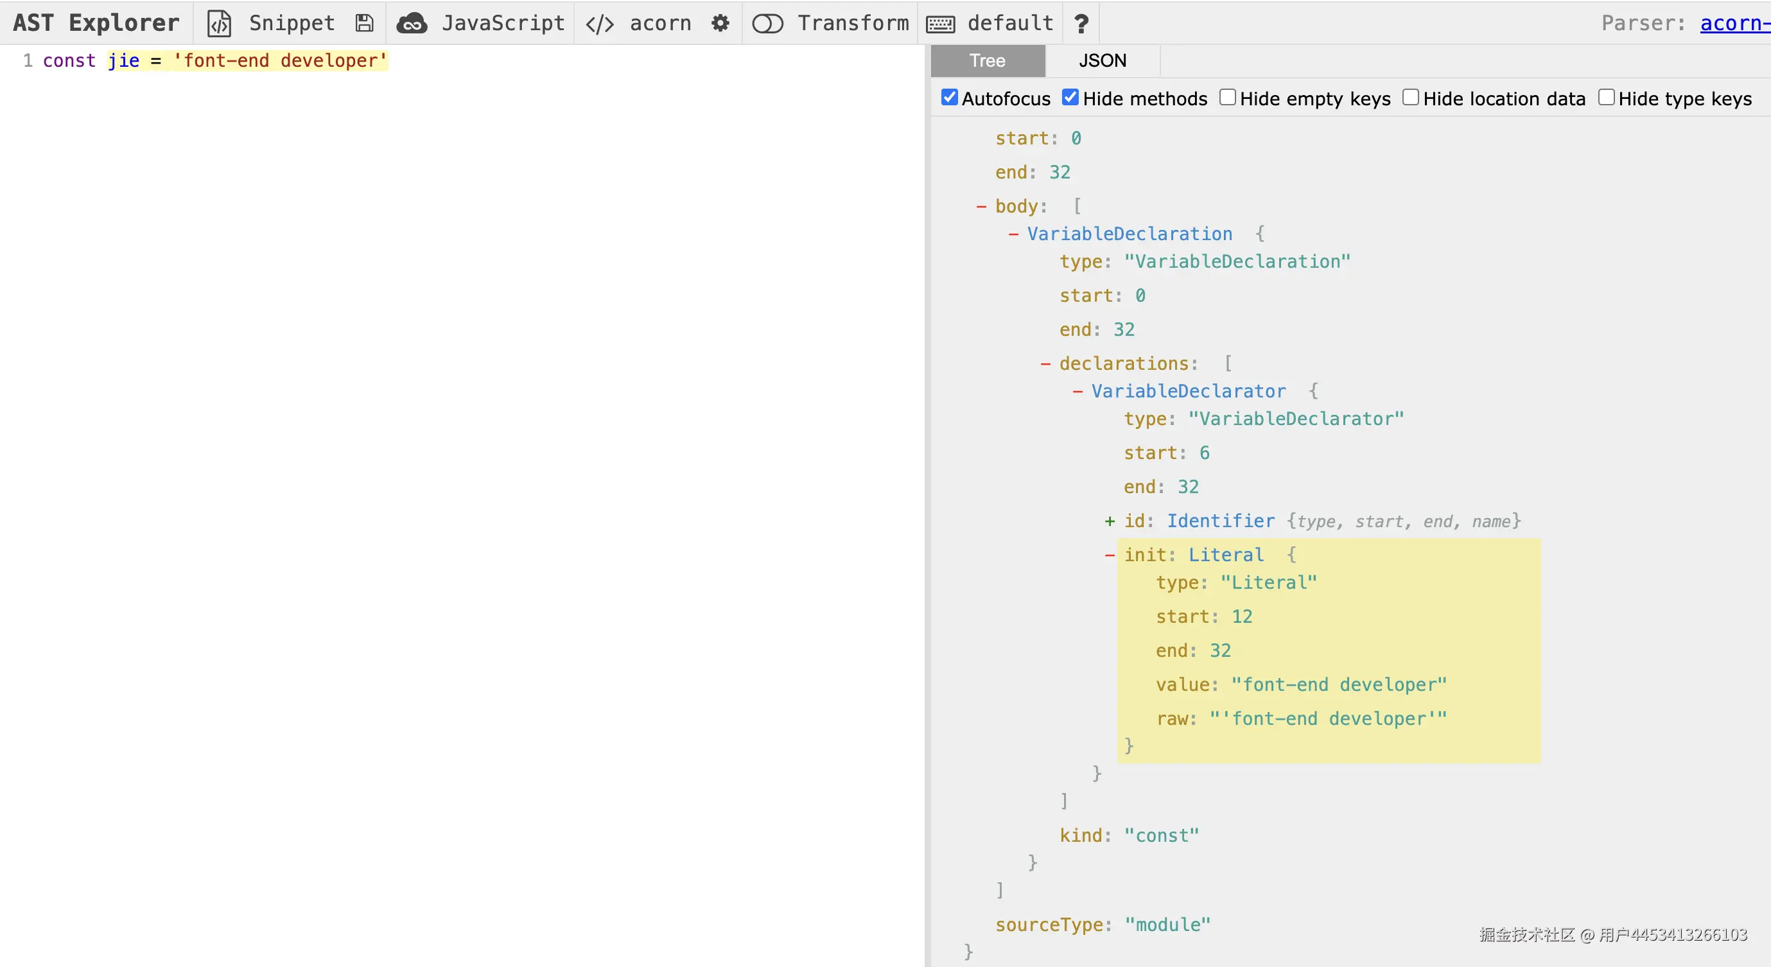This screenshot has height=967, width=1771.
Task: Click the save floppy disk icon
Action: coord(364,23)
